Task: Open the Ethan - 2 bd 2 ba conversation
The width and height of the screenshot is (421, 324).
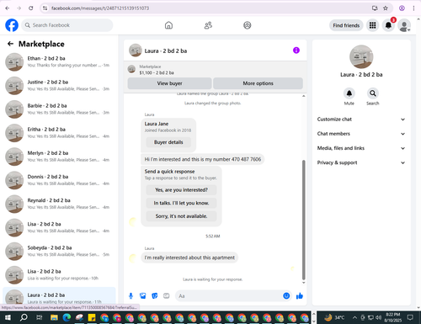Action: (x=59, y=61)
